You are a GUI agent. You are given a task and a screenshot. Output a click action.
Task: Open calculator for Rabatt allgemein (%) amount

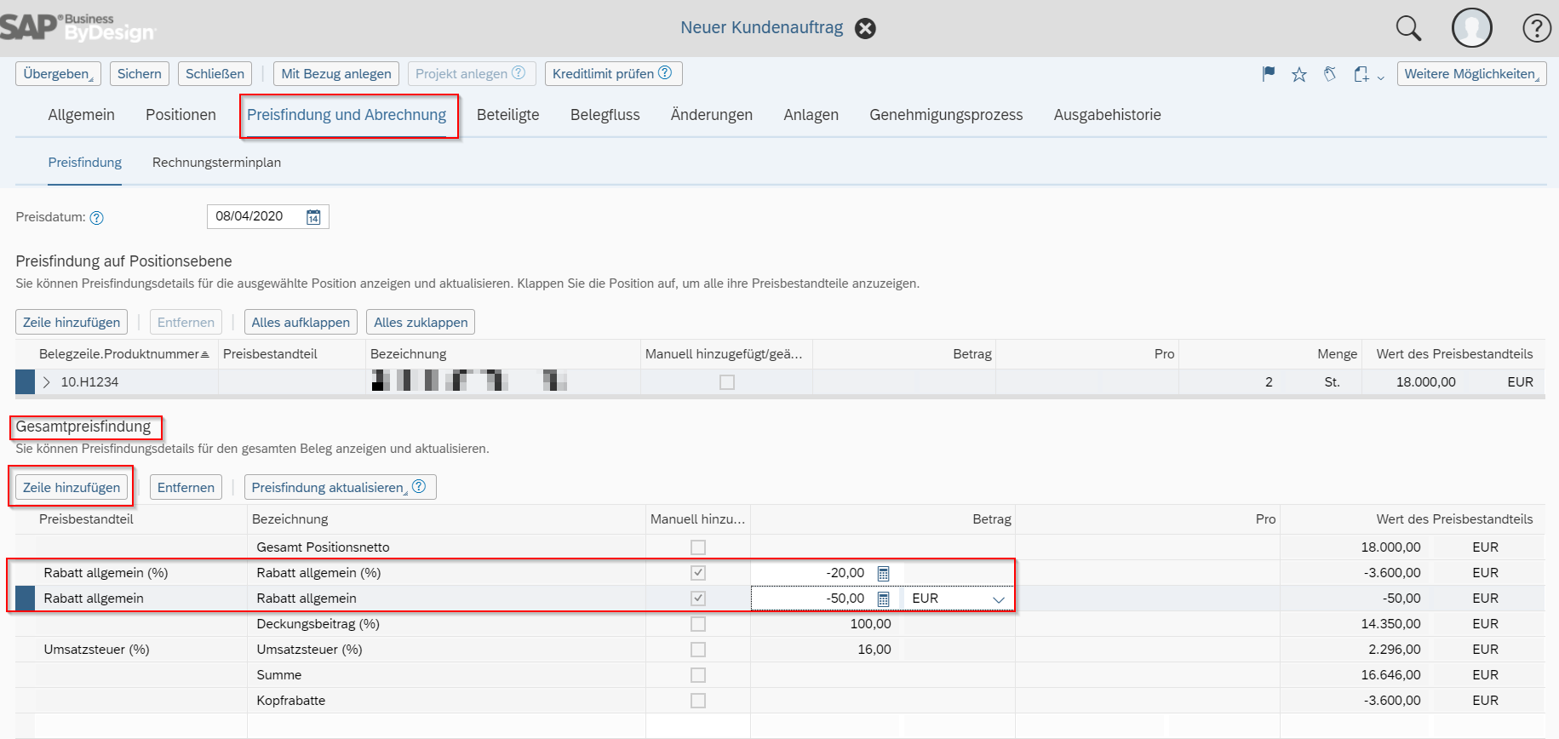click(x=883, y=573)
